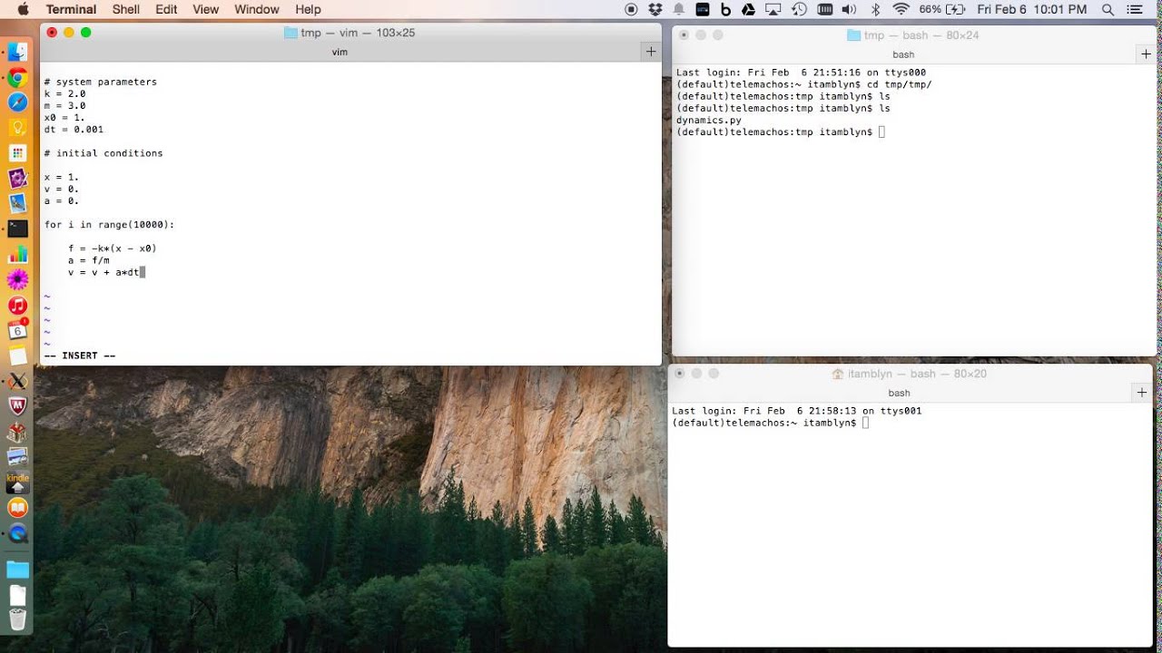Click the Google Drive menu bar icon
The image size is (1162, 653).
tap(749, 9)
